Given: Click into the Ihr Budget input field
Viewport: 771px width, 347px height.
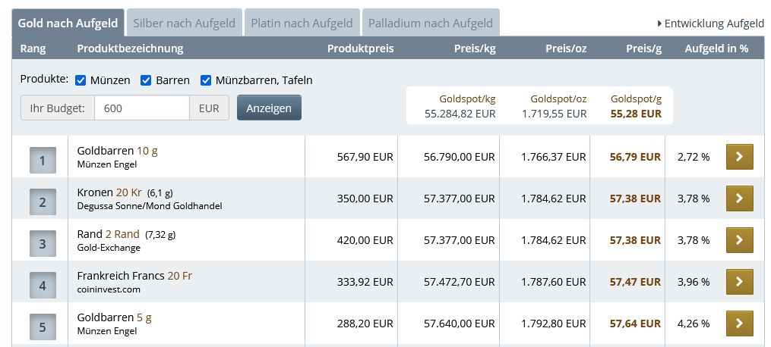Looking at the screenshot, I should (x=141, y=108).
